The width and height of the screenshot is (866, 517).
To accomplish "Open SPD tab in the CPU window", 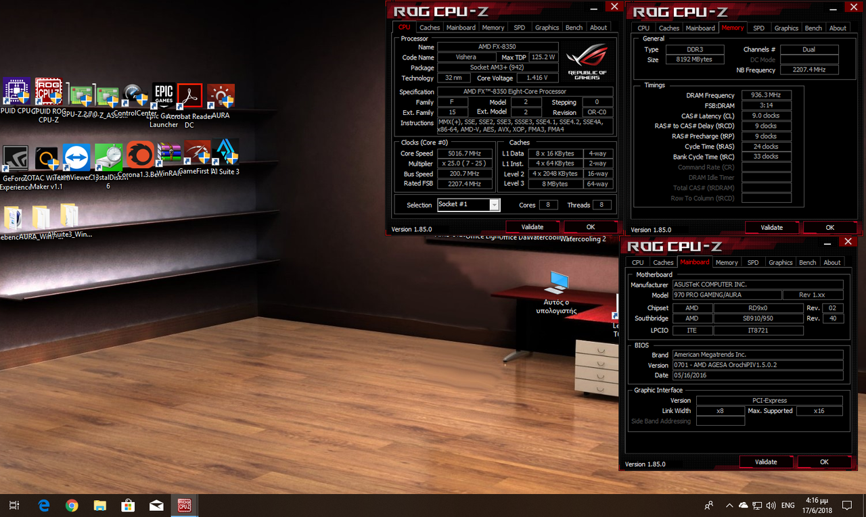I will pos(519,27).
